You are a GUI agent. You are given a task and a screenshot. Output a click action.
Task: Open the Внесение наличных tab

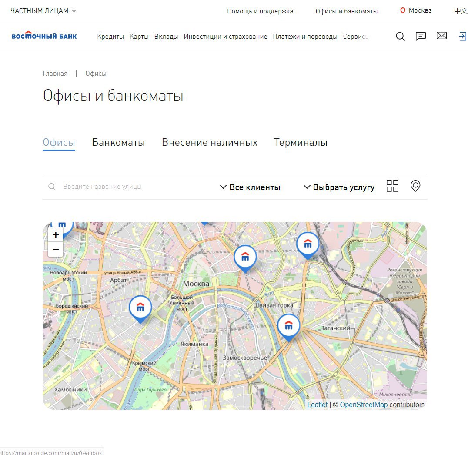tap(210, 142)
